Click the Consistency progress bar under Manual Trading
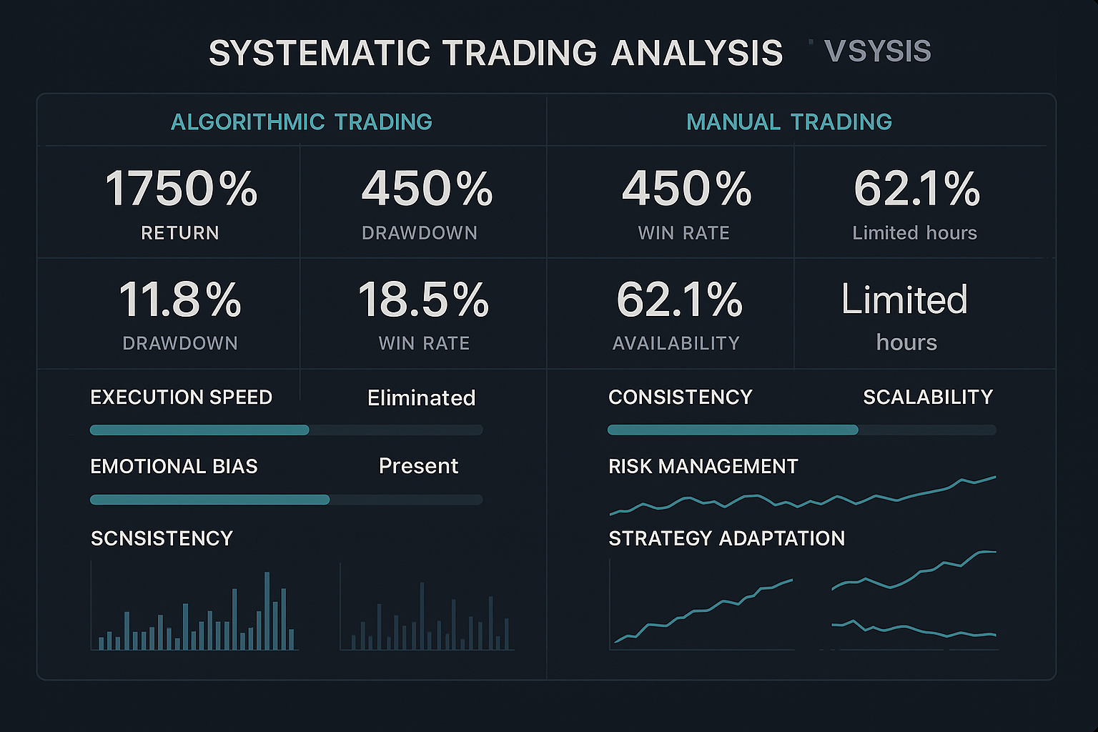 pyautogui.click(x=801, y=430)
